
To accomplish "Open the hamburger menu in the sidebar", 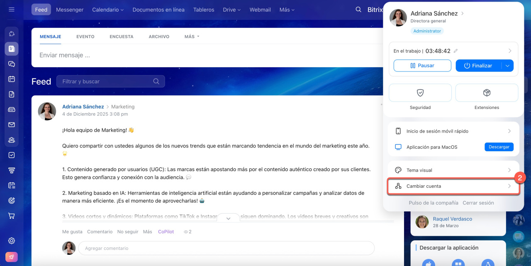I will [12, 10].
